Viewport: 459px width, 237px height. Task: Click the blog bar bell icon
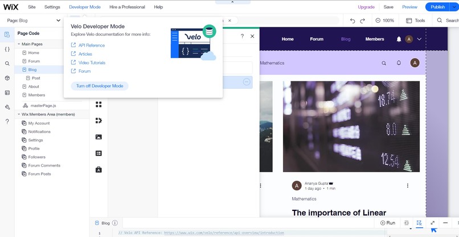point(399,63)
